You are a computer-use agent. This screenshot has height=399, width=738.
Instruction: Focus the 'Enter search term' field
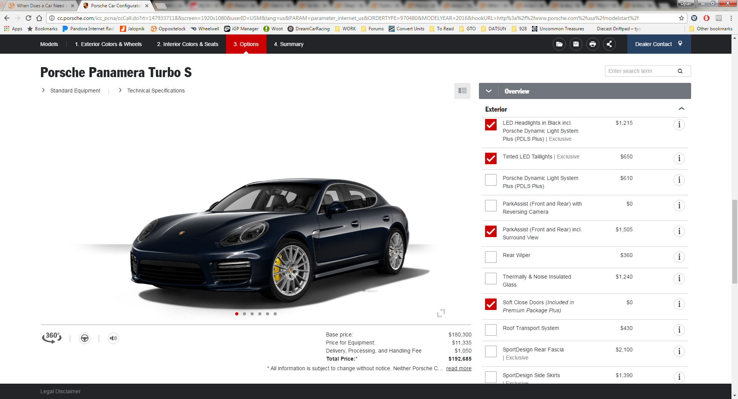(648, 71)
